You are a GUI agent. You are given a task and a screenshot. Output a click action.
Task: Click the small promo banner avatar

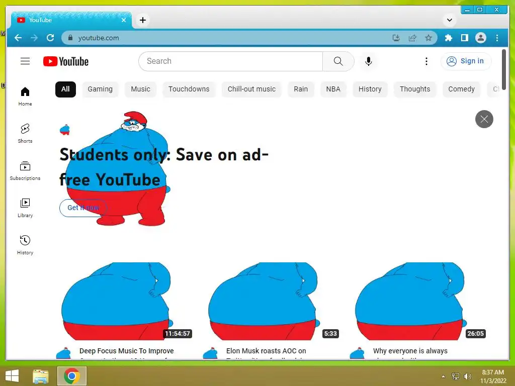tap(65, 130)
